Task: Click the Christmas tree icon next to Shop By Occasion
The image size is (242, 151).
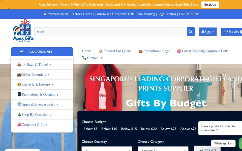Action: [19, 115]
